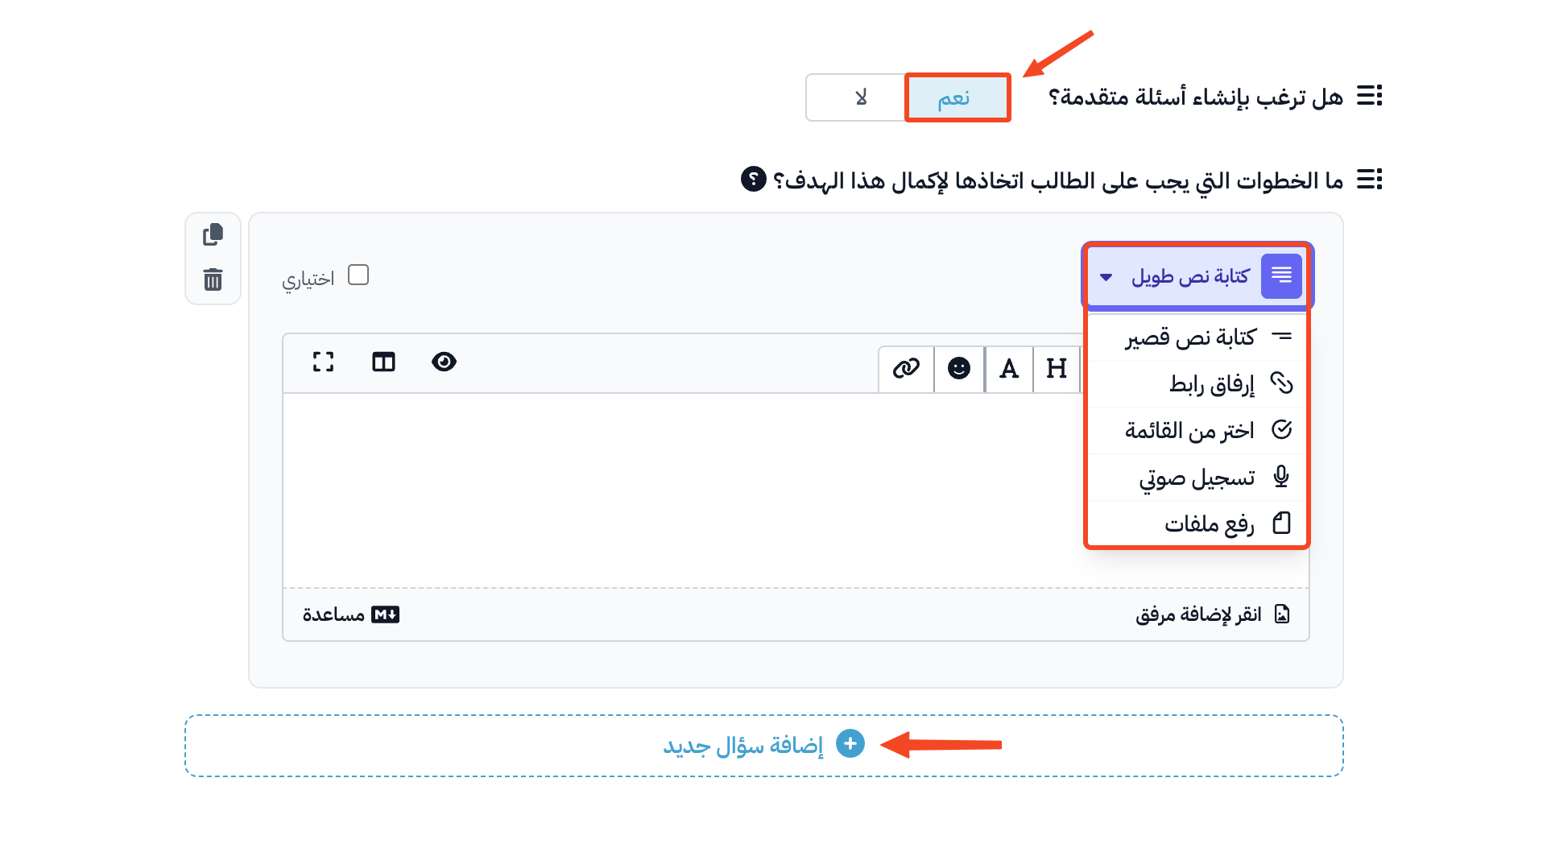Image resolution: width=1551 pixels, height=844 pixels.
Task: Click inside the long text editor area
Action: point(796,490)
